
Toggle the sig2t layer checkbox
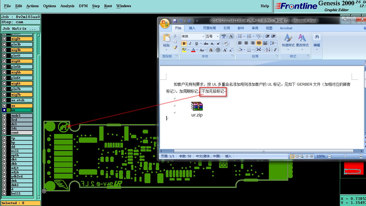[x=4, y=39]
